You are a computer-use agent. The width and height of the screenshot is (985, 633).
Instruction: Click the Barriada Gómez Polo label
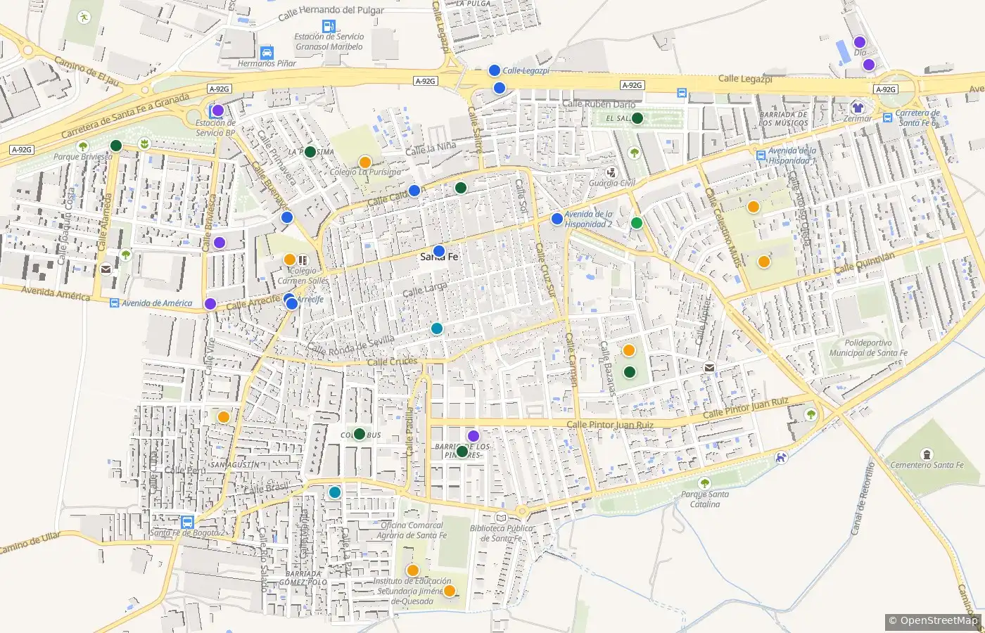click(303, 578)
